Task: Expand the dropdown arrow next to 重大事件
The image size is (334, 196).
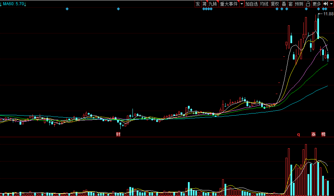Action: (x=242, y=4)
